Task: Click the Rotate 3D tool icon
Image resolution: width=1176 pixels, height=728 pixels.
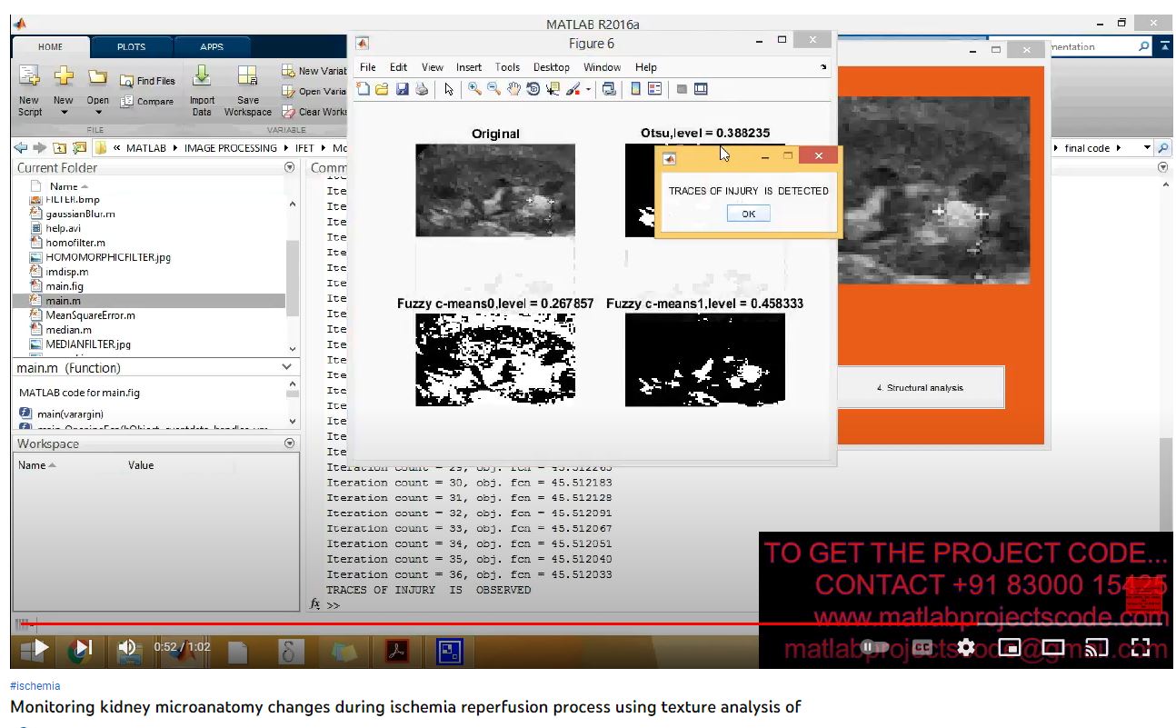Action: tap(533, 89)
